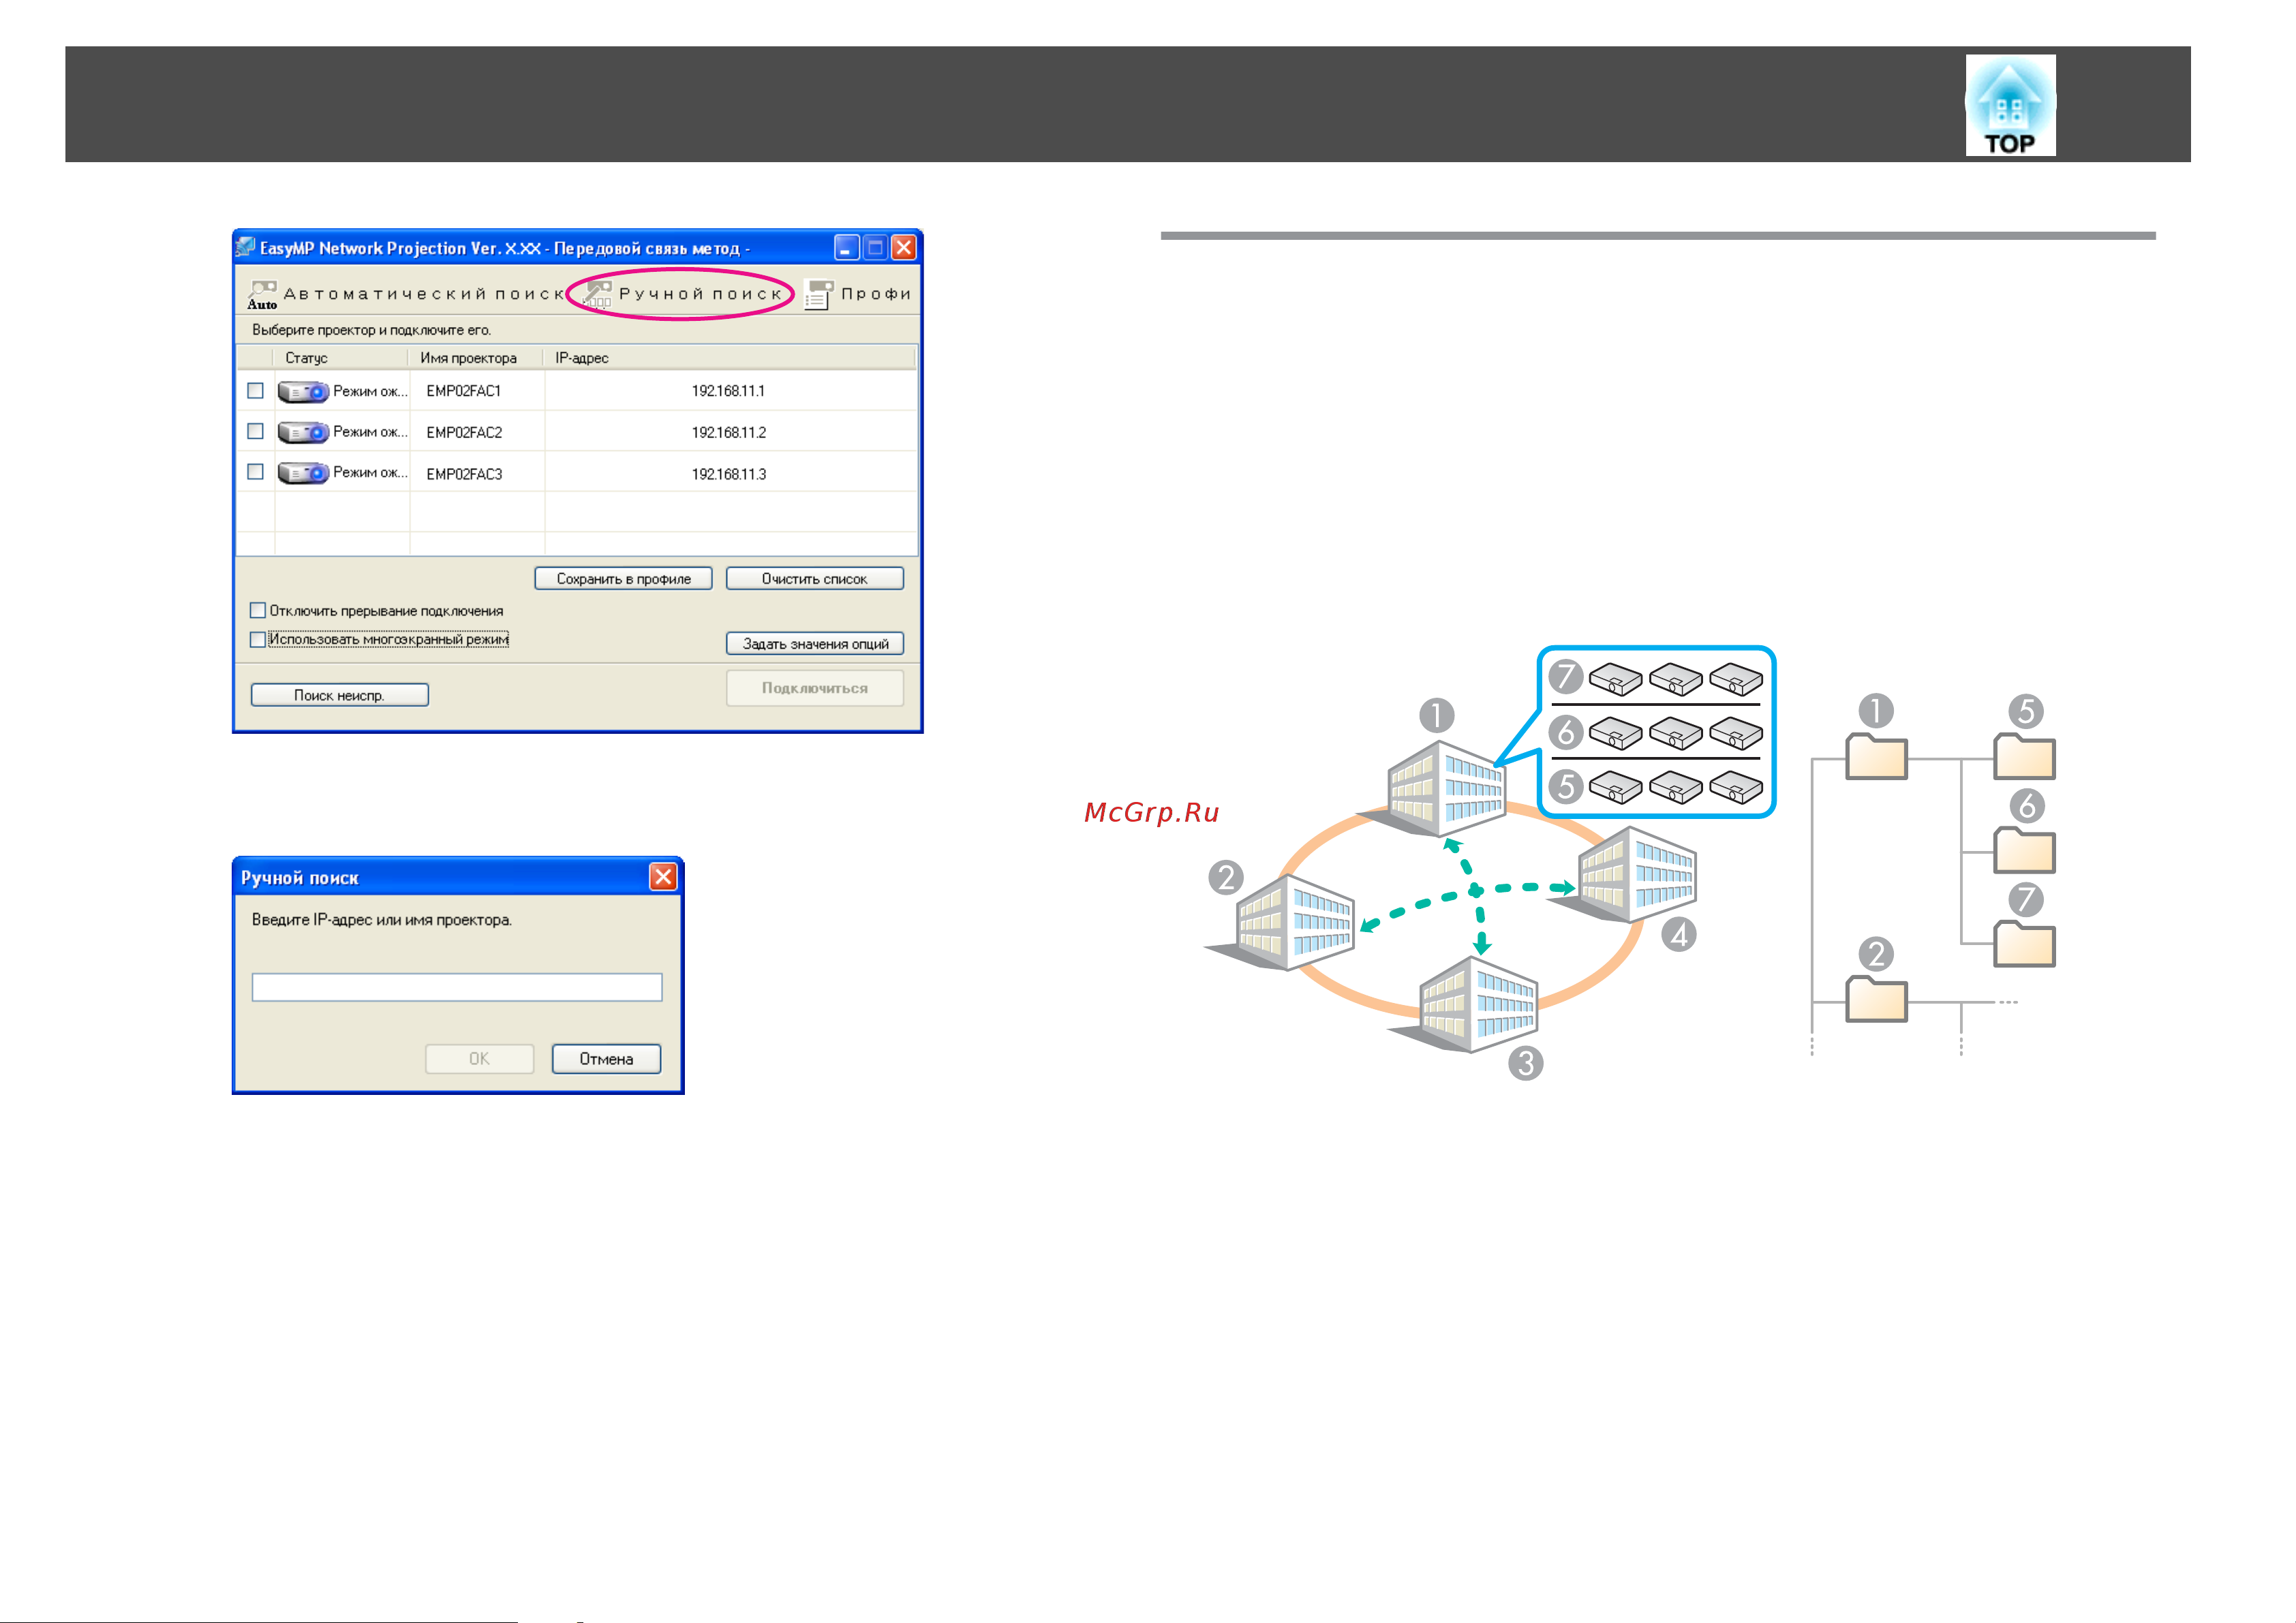This screenshot has width=2296, height=1623.
Task: Enable Отключить прерывание подключения checkbox
Action: 257,611
